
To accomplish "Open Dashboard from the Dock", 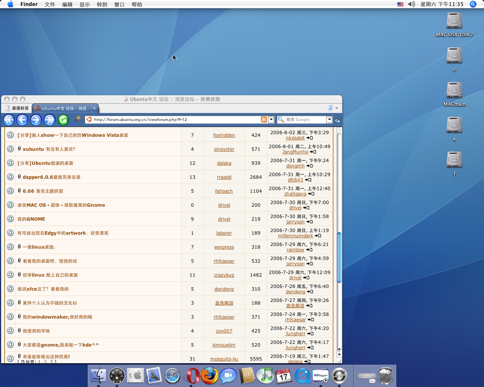I will pos(117,376).
